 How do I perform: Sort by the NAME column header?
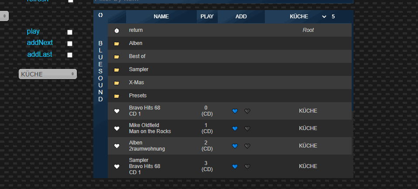[161, 17]
